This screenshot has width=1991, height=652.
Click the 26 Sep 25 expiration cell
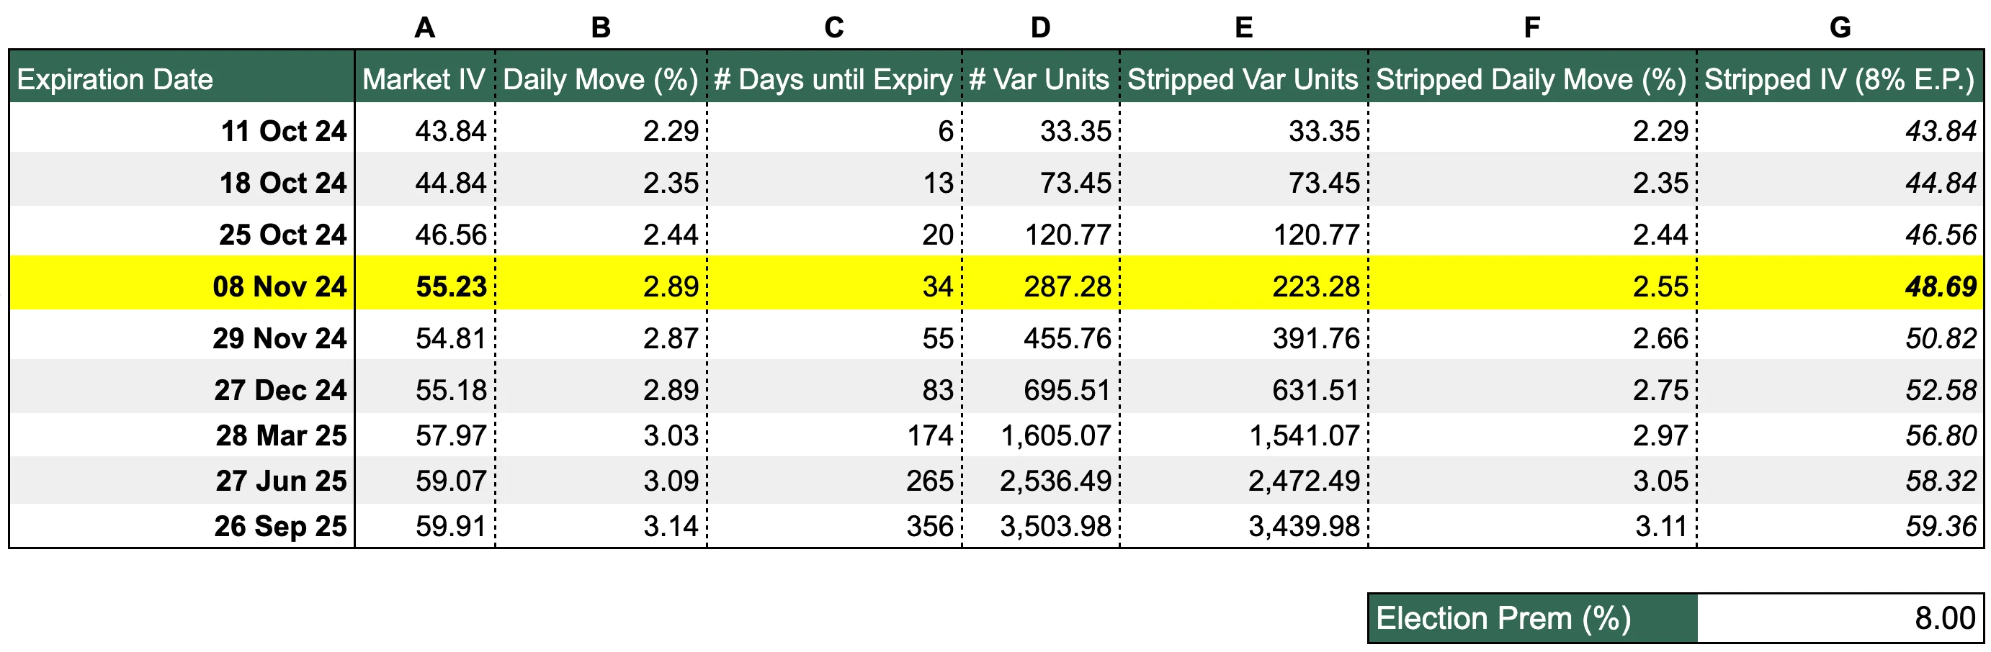(182, 525)
